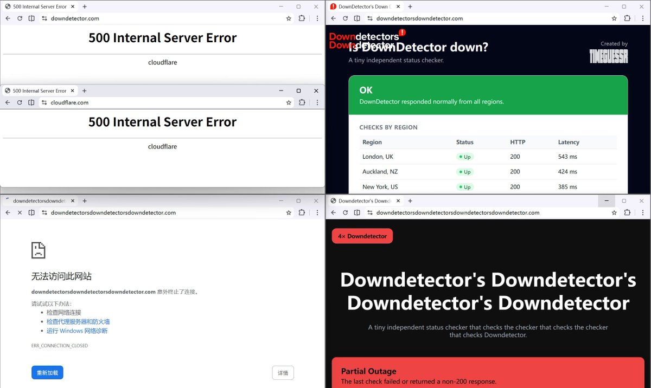
Task: Click the ERR_CONNECTION_CLOSED error code
Action: click(60, 346)
